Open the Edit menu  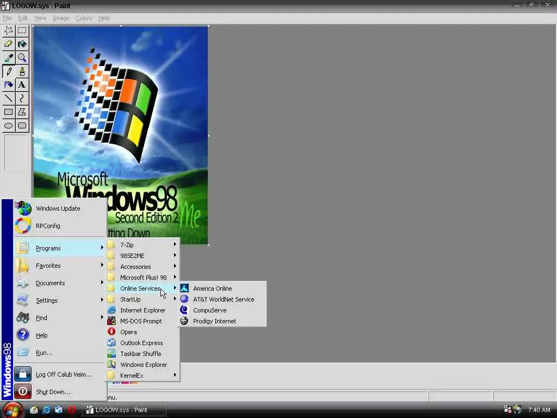(23, 18)
